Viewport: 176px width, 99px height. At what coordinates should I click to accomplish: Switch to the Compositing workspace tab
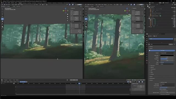60,3
